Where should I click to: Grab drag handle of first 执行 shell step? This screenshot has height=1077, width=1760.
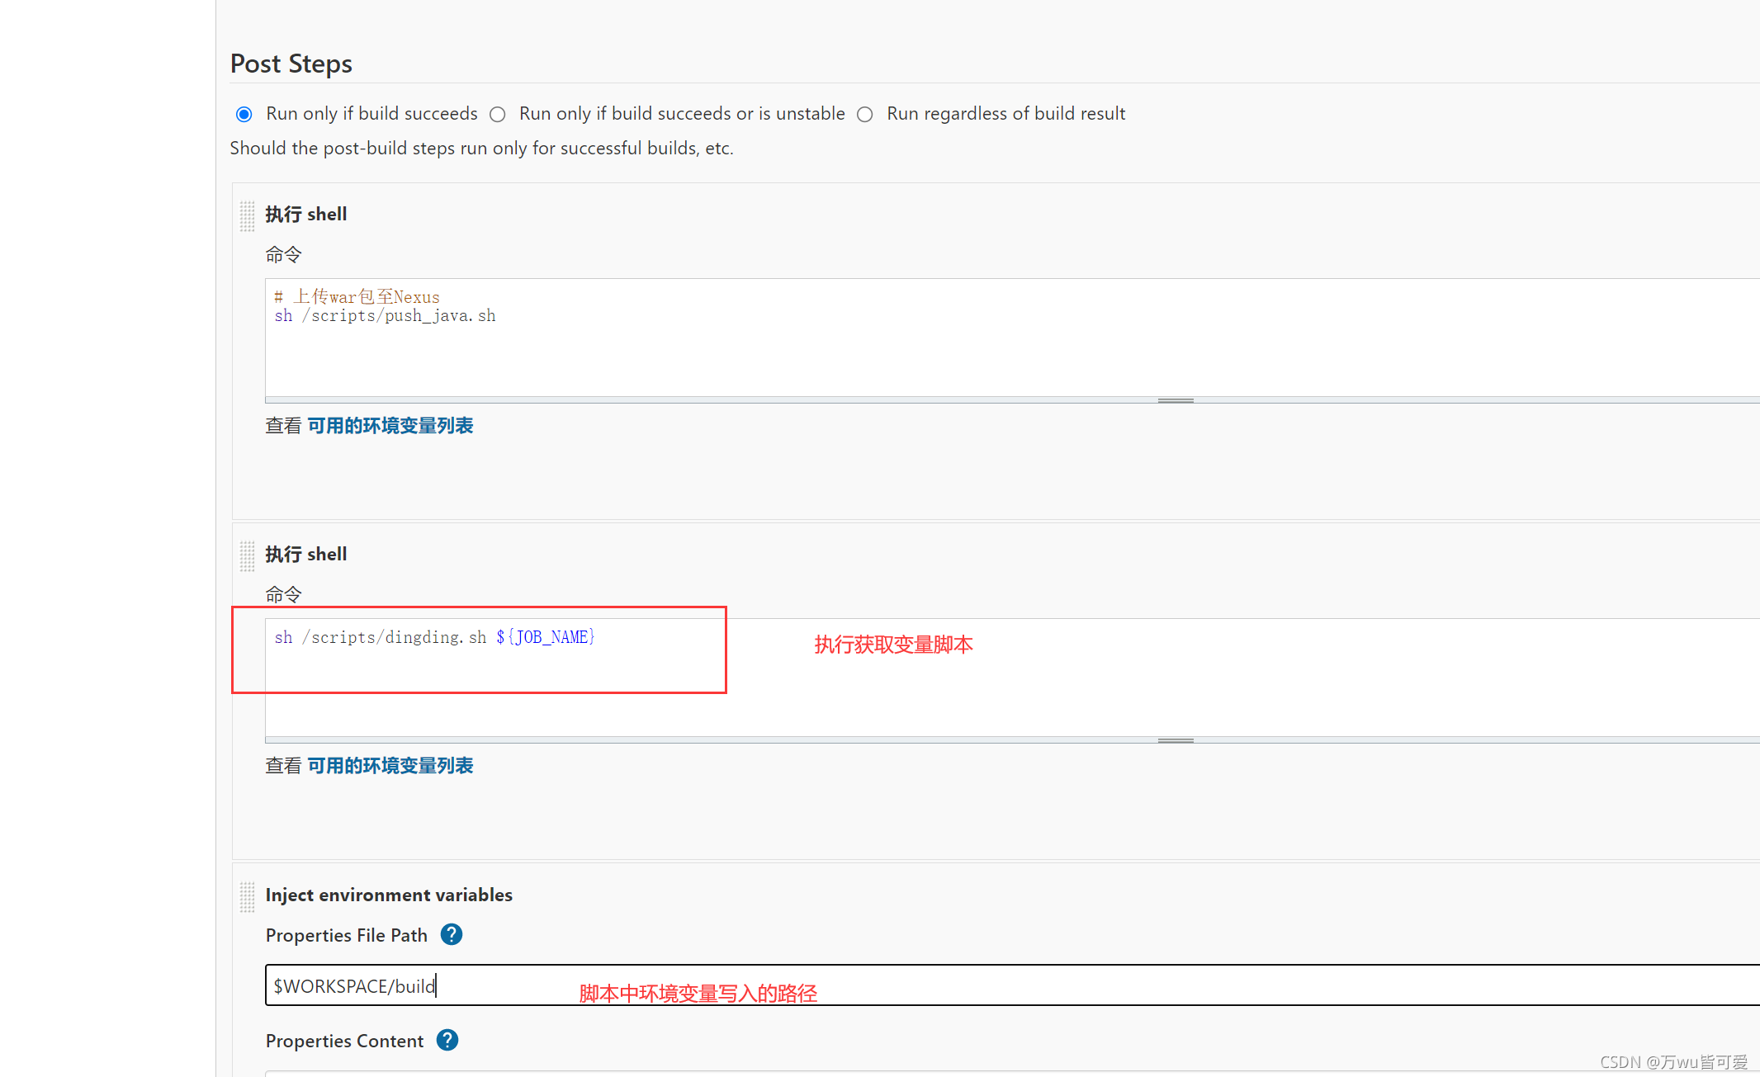tap(247, 215)
